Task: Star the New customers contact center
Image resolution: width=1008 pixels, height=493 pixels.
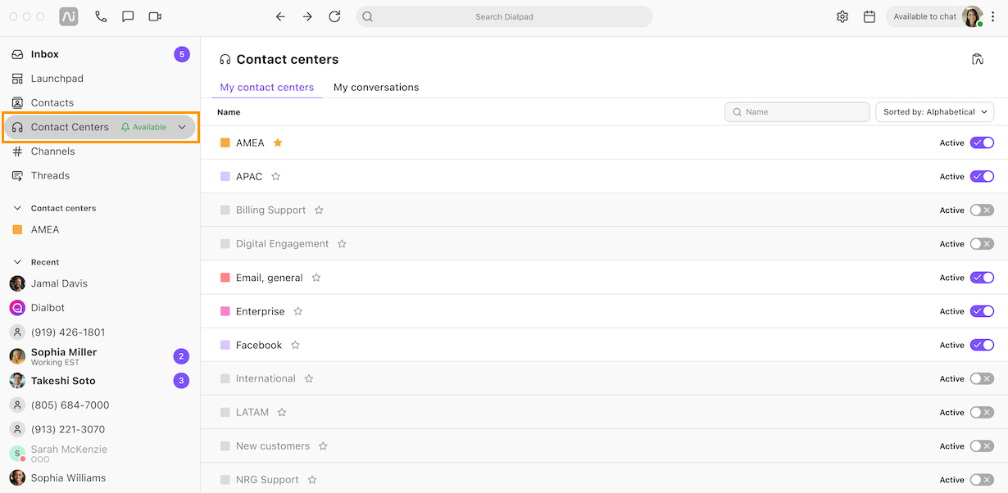Action: tap(323, 446)
